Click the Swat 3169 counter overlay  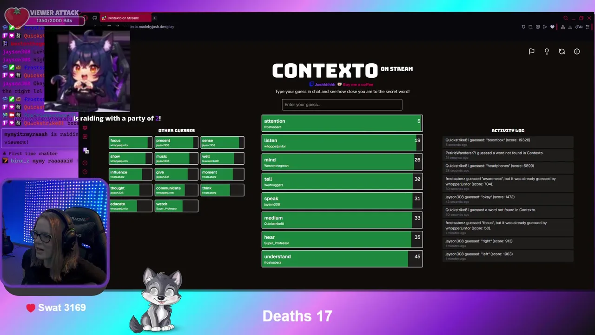click(56, 308)
